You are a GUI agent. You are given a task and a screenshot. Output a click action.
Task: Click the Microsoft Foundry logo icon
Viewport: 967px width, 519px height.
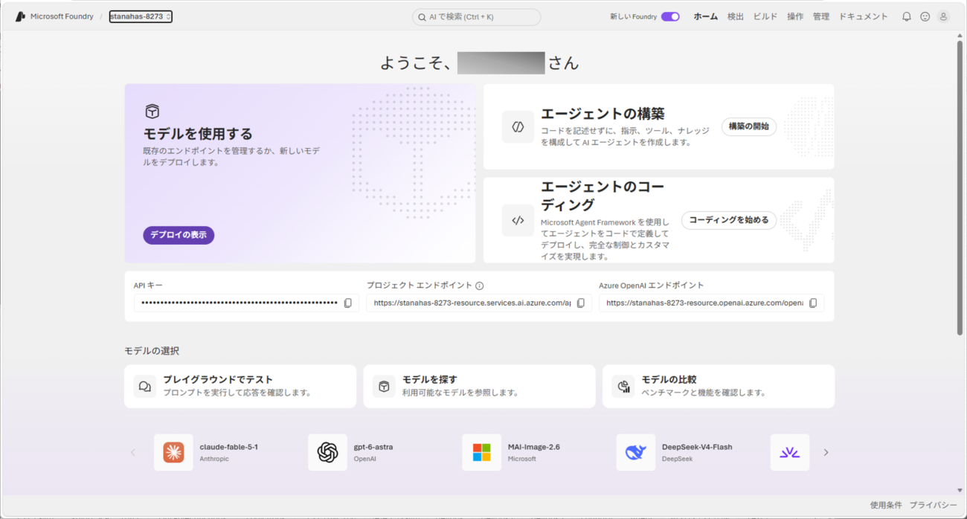click(x=20, y=16)
